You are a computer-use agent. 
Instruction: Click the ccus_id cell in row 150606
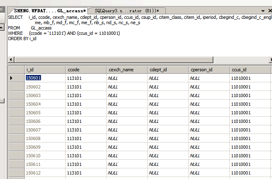250,121
